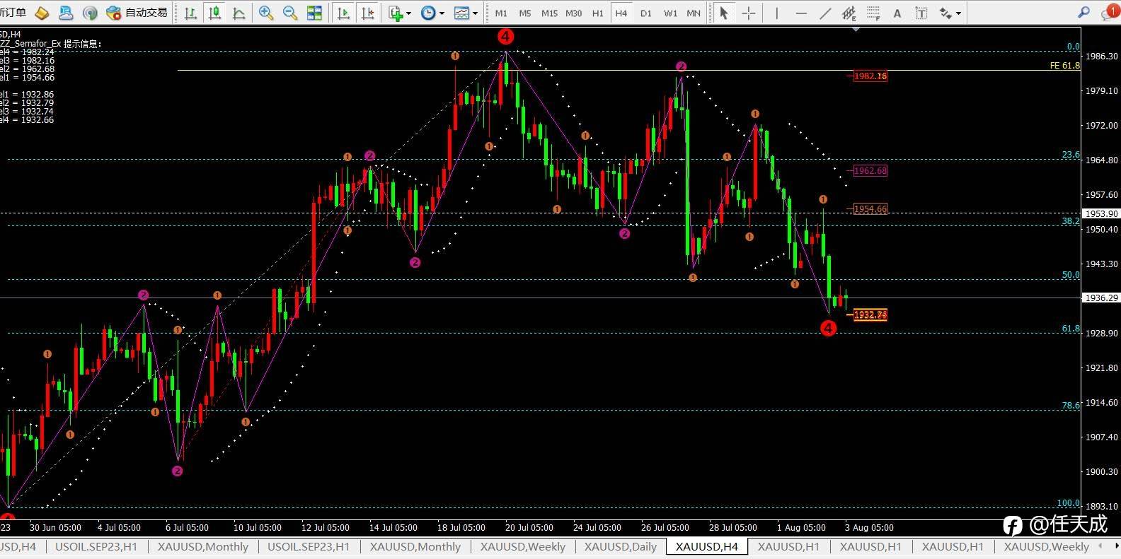
Task: Click the 61.8 Fibonacci level label
Action: 1071,329
